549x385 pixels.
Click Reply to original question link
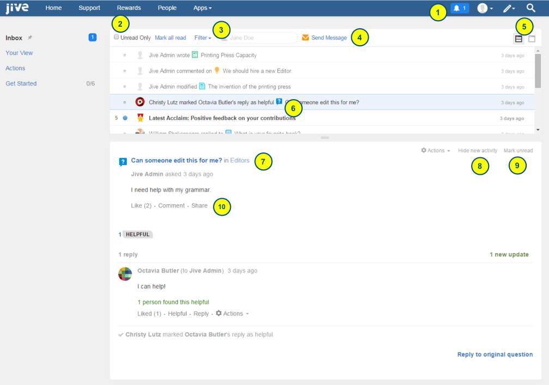pyautogui.click(x=495, y=355)
